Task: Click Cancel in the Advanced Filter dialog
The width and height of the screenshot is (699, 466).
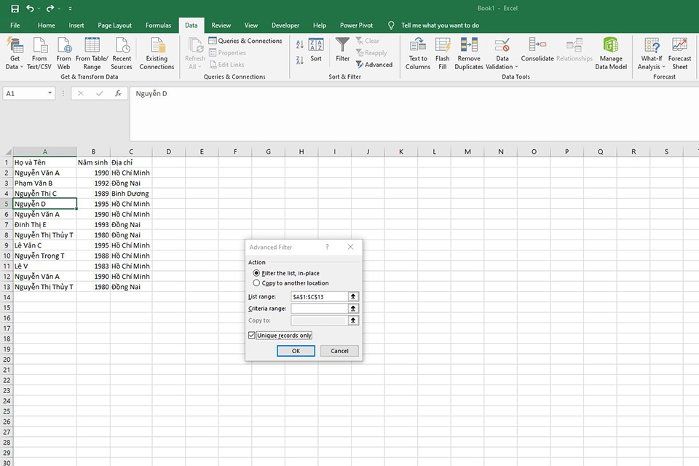Action: pos(340,351)
